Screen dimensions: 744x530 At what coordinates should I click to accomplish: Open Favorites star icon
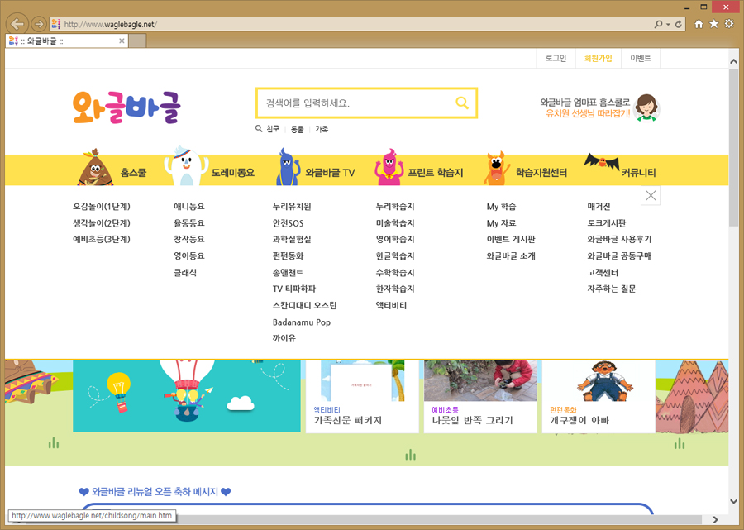point(713,24)
